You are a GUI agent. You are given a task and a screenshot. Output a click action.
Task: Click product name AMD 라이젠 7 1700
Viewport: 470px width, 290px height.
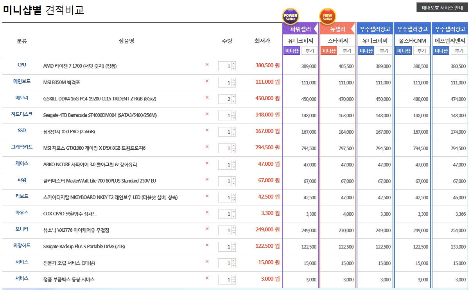(x=80, y=66)
